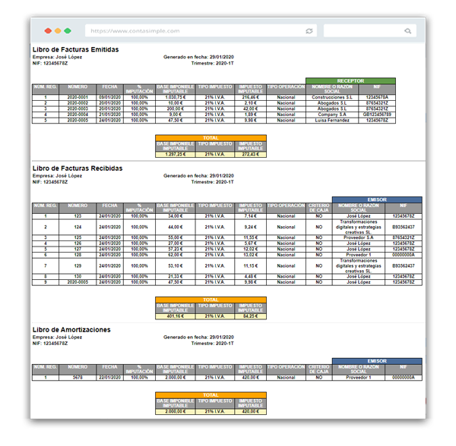Screen dimensions: 456x446
Task: Click invoice number 2020-0003 cell
Action: (x=78, y=108)
